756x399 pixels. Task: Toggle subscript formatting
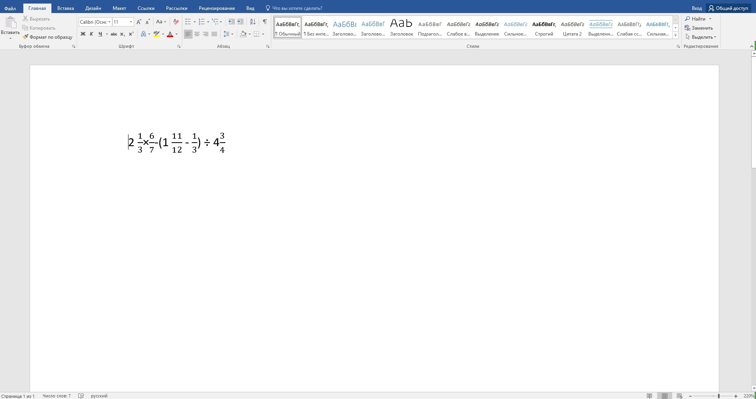click(123, 34)
